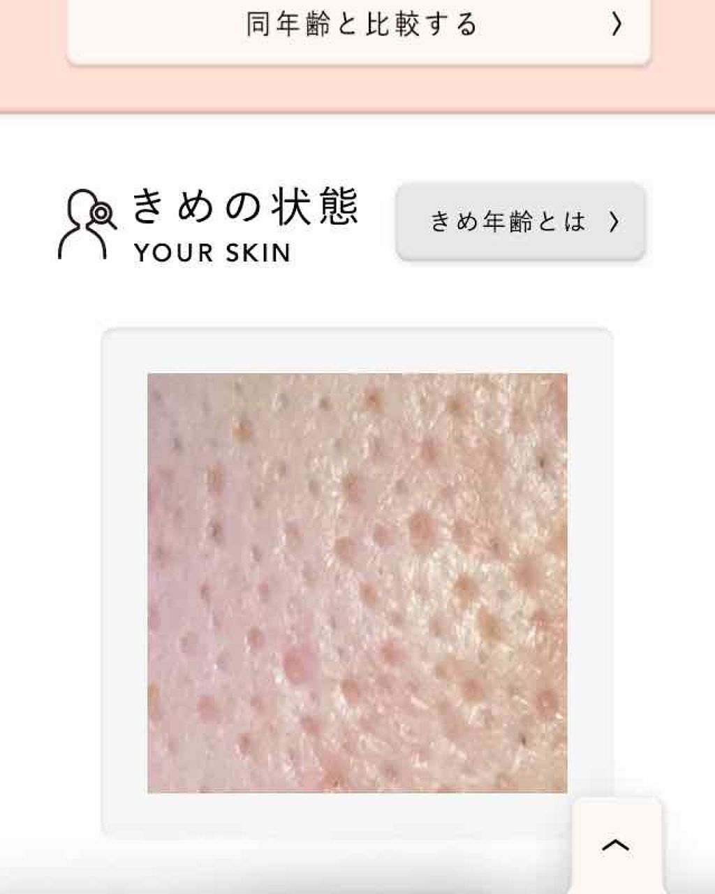This screenshot has height=894, width=715.
Task: Click the YOUR SKIN subtitle text
Action: (x=212, y=253)
